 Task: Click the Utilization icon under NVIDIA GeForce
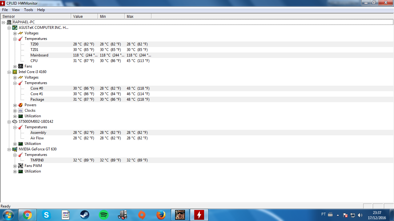(21, 171)
